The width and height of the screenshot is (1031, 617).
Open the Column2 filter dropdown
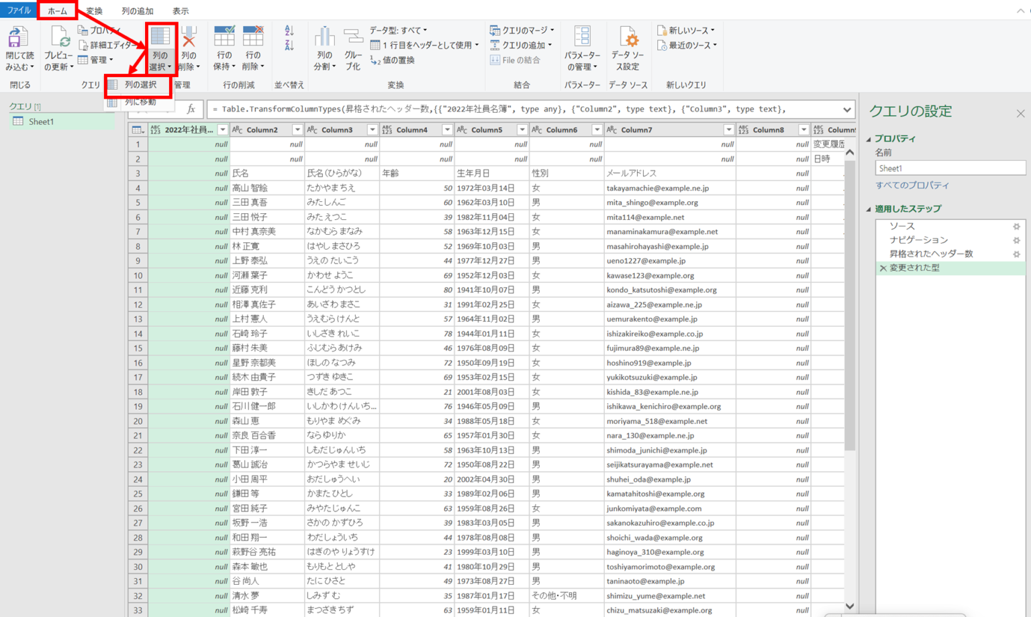click(298, 129)
